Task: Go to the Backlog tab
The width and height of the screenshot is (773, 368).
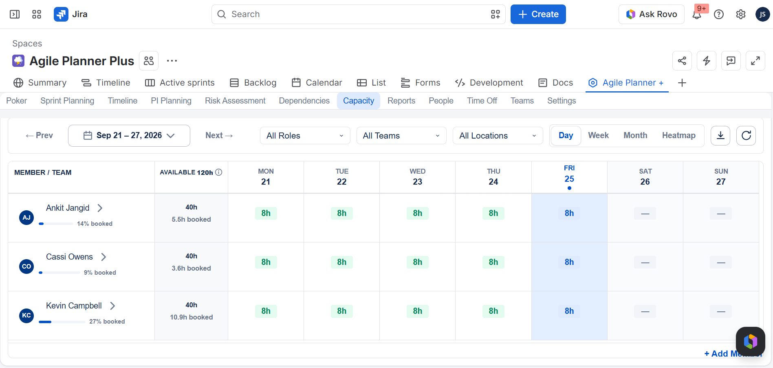Action: coord(253,83)
